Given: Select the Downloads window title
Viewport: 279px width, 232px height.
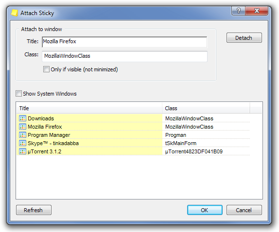Looking at the screenshot, I should click(x=41, y=118).
